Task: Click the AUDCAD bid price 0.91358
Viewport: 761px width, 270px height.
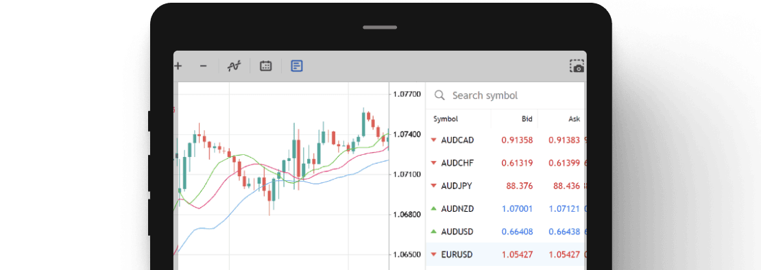Action: pyautogui.click(x=518, y=140)
